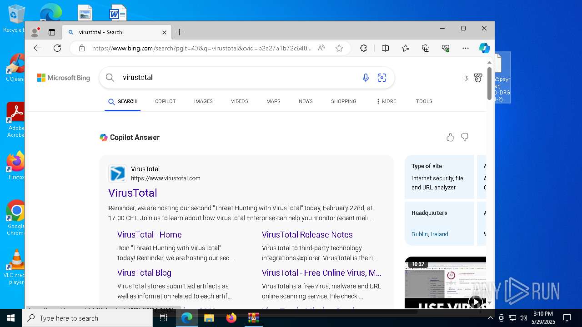Image resolution: width=582 pixels, height=327 pixels.
Task: Open the Firefox desktop shortcut
Action: (x=15, y=165)
